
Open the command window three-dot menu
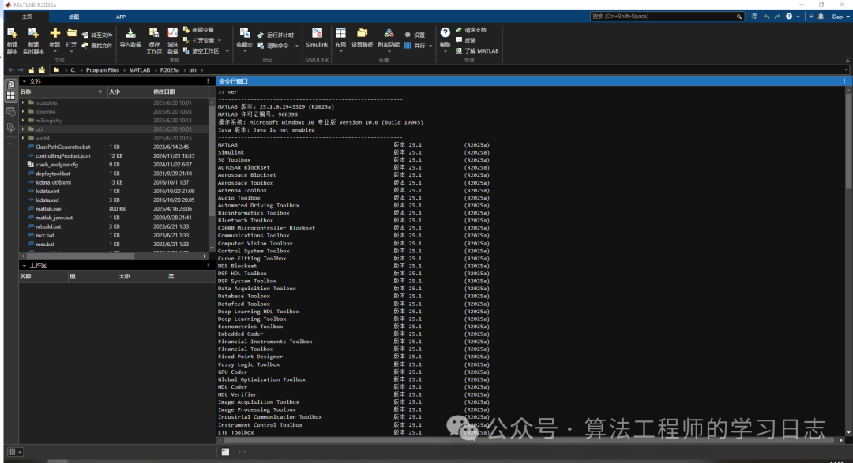[x=844, y=81]
